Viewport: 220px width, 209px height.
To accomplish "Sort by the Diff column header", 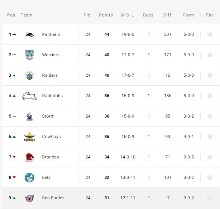I will coord(167,15).
